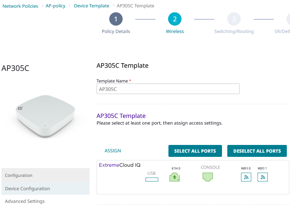This screenshot has height=206, width=290.
Task: Select the WIFI1 wireless interface icon
Action: point(263,177)
